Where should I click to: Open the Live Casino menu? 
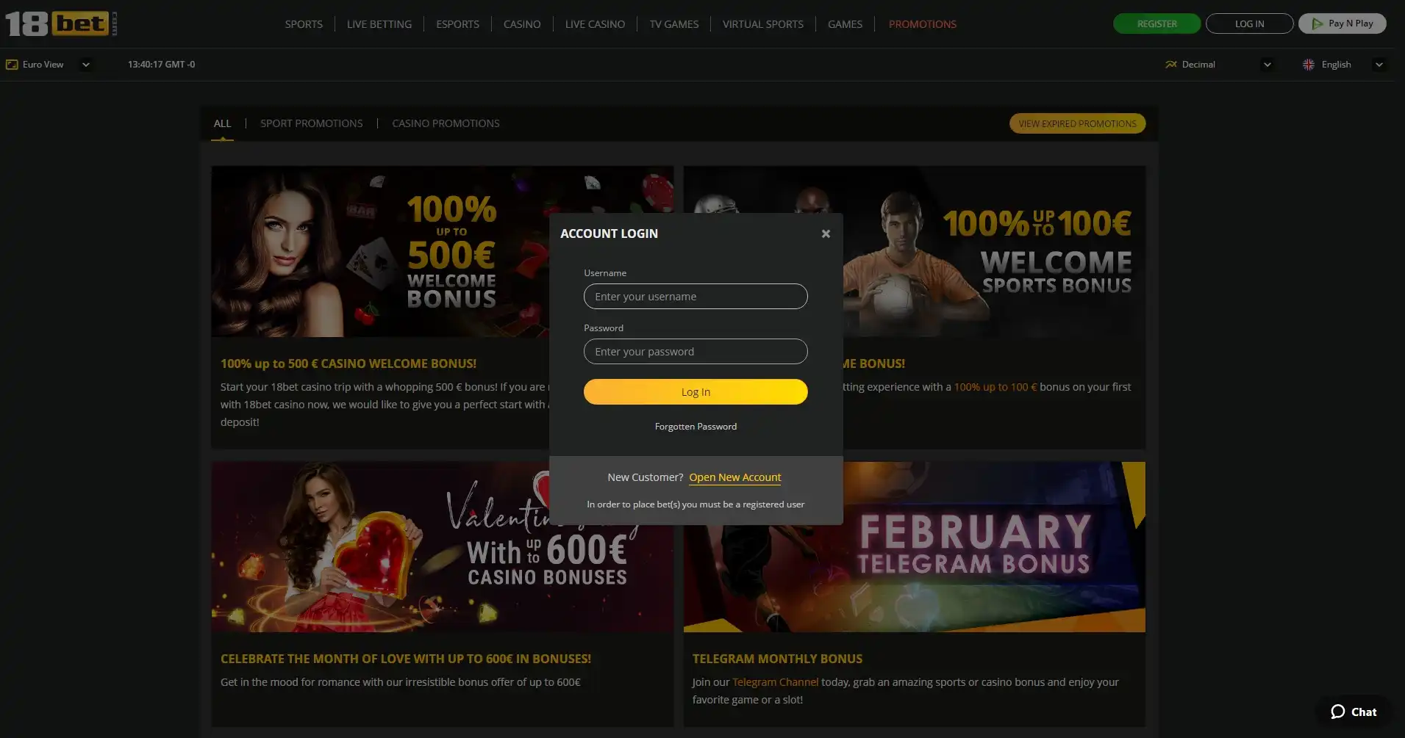(x=595, y=24)
